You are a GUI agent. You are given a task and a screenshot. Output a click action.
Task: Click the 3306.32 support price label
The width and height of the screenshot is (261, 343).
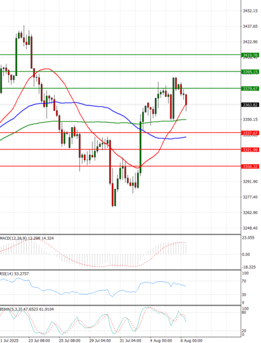pos(250,166)
